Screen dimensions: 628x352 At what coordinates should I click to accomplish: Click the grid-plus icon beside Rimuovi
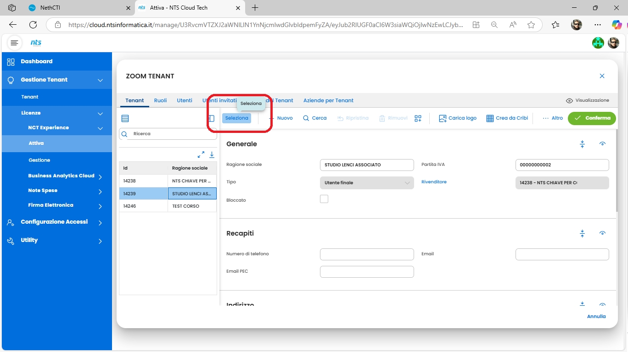click(418, 118)
